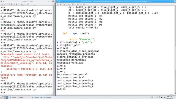Click 'p = [posicao.get_x()' line in editor
Screen dimensions: 176x99
tap(113, 13)
